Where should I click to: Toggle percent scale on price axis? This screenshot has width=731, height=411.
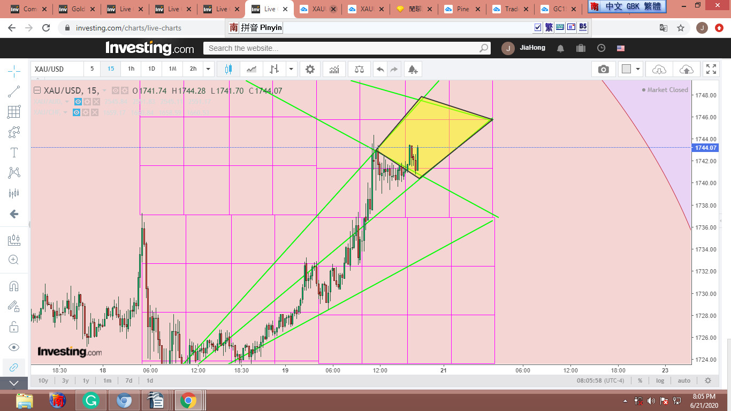639,380
